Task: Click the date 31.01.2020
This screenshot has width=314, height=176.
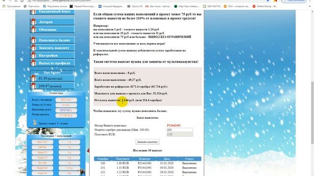Action: pyautogui.click(x=167, y=163)
